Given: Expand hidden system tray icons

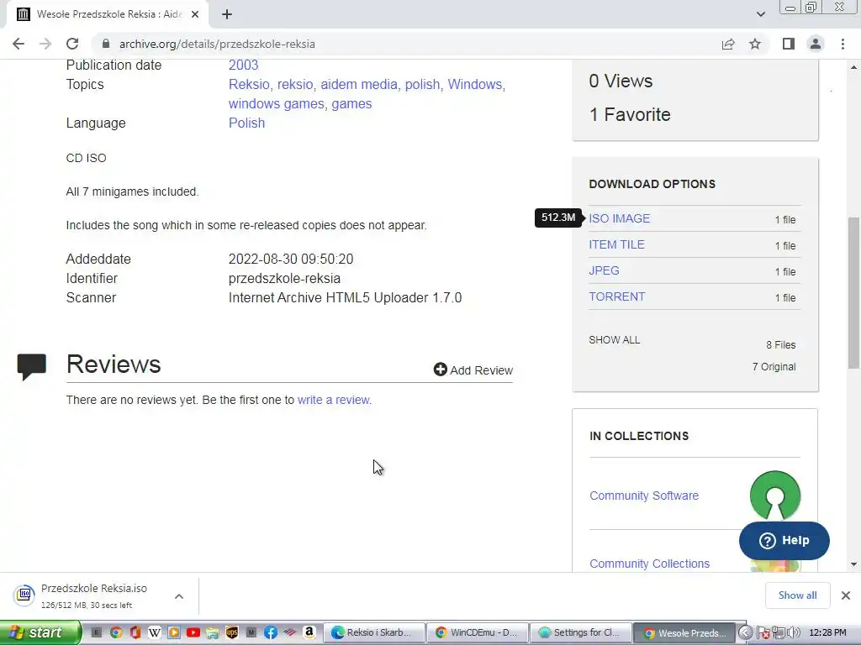Looking at the screenshot, I should pyautogui.click(x=745, y=632).
